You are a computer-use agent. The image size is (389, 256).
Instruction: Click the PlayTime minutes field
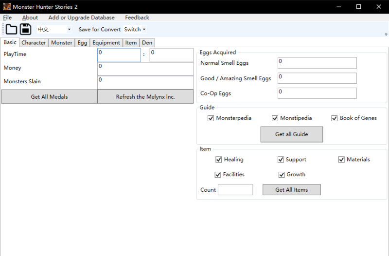(x=172, y=55)
